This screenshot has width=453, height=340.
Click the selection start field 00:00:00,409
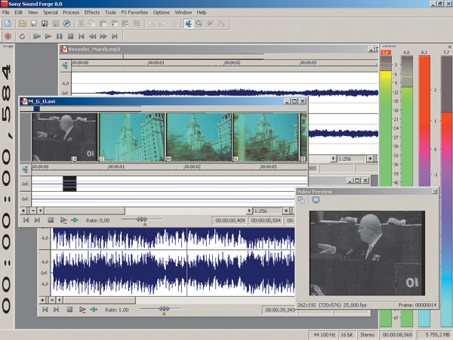[230, 221]
